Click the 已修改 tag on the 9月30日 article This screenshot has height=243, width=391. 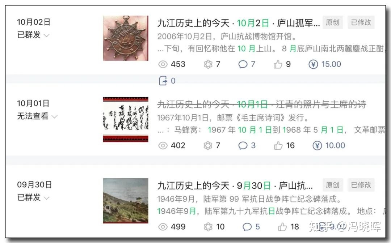coord(361,185)
